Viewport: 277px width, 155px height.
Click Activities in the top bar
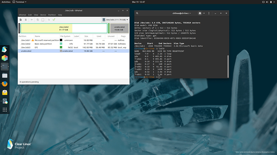(6, 2)
